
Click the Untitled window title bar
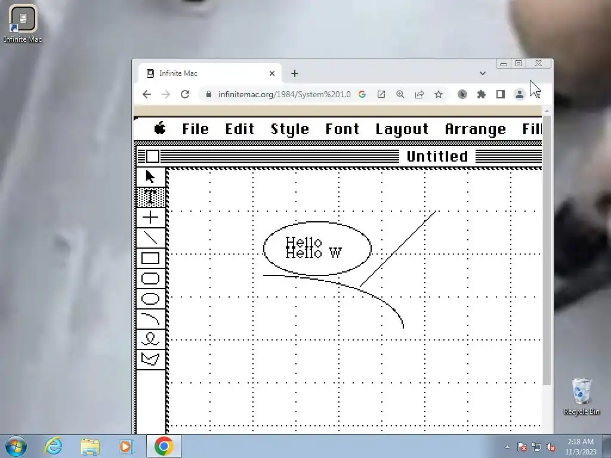(x=339, y=156)
